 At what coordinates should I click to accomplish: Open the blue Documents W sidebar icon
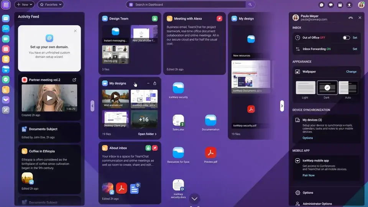[x=6, y=69]
